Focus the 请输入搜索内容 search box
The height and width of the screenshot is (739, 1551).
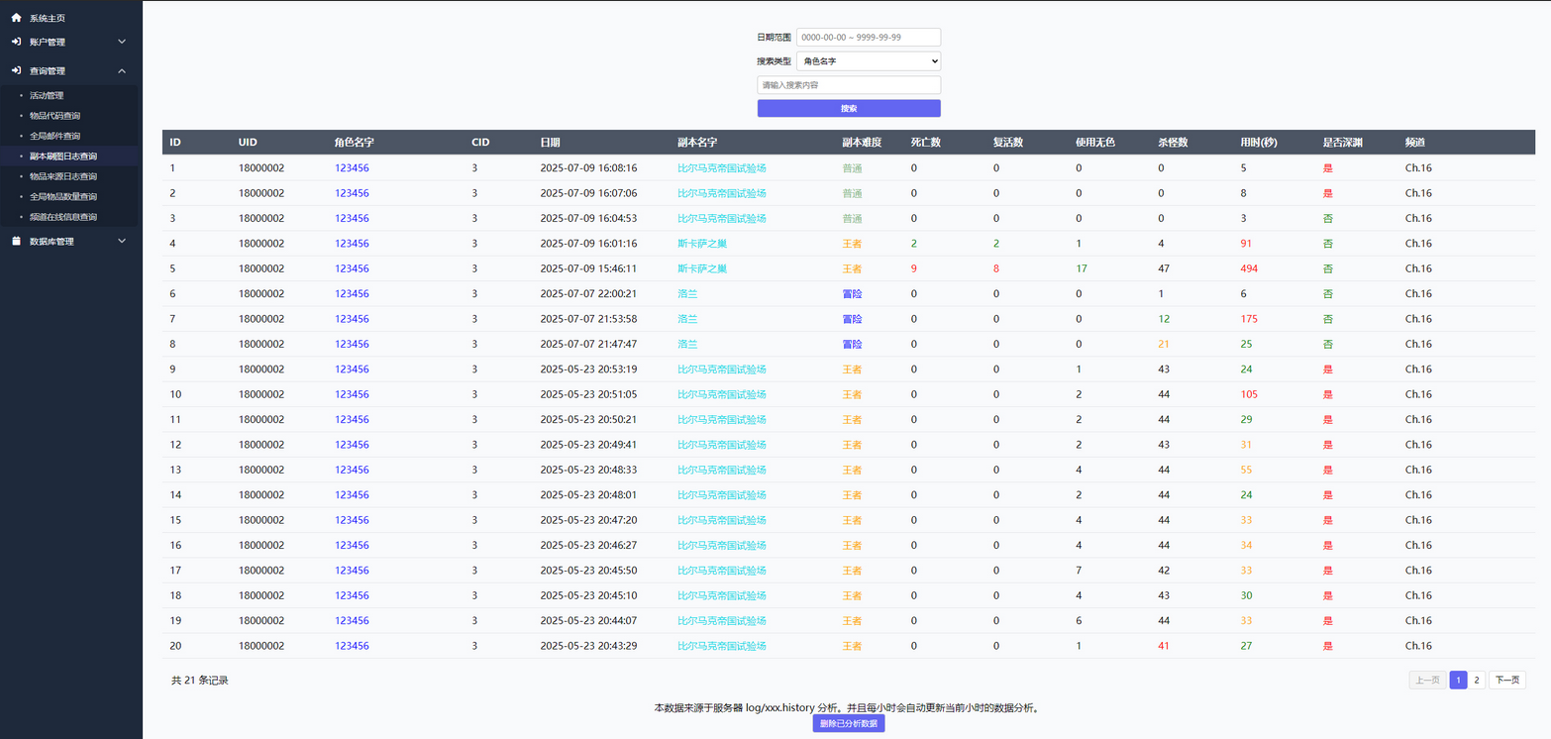tap(848, 85)
